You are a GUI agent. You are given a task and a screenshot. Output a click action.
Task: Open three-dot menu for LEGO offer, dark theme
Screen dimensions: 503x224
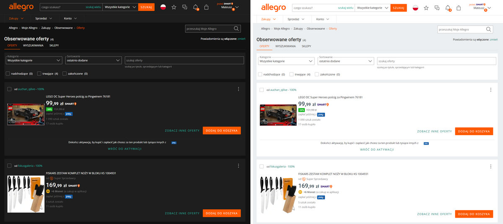[x=238, y=89]
